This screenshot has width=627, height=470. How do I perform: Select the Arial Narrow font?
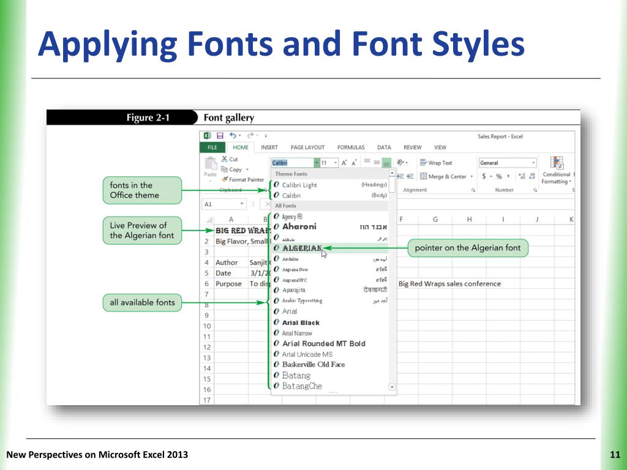[x=330, y=333]
